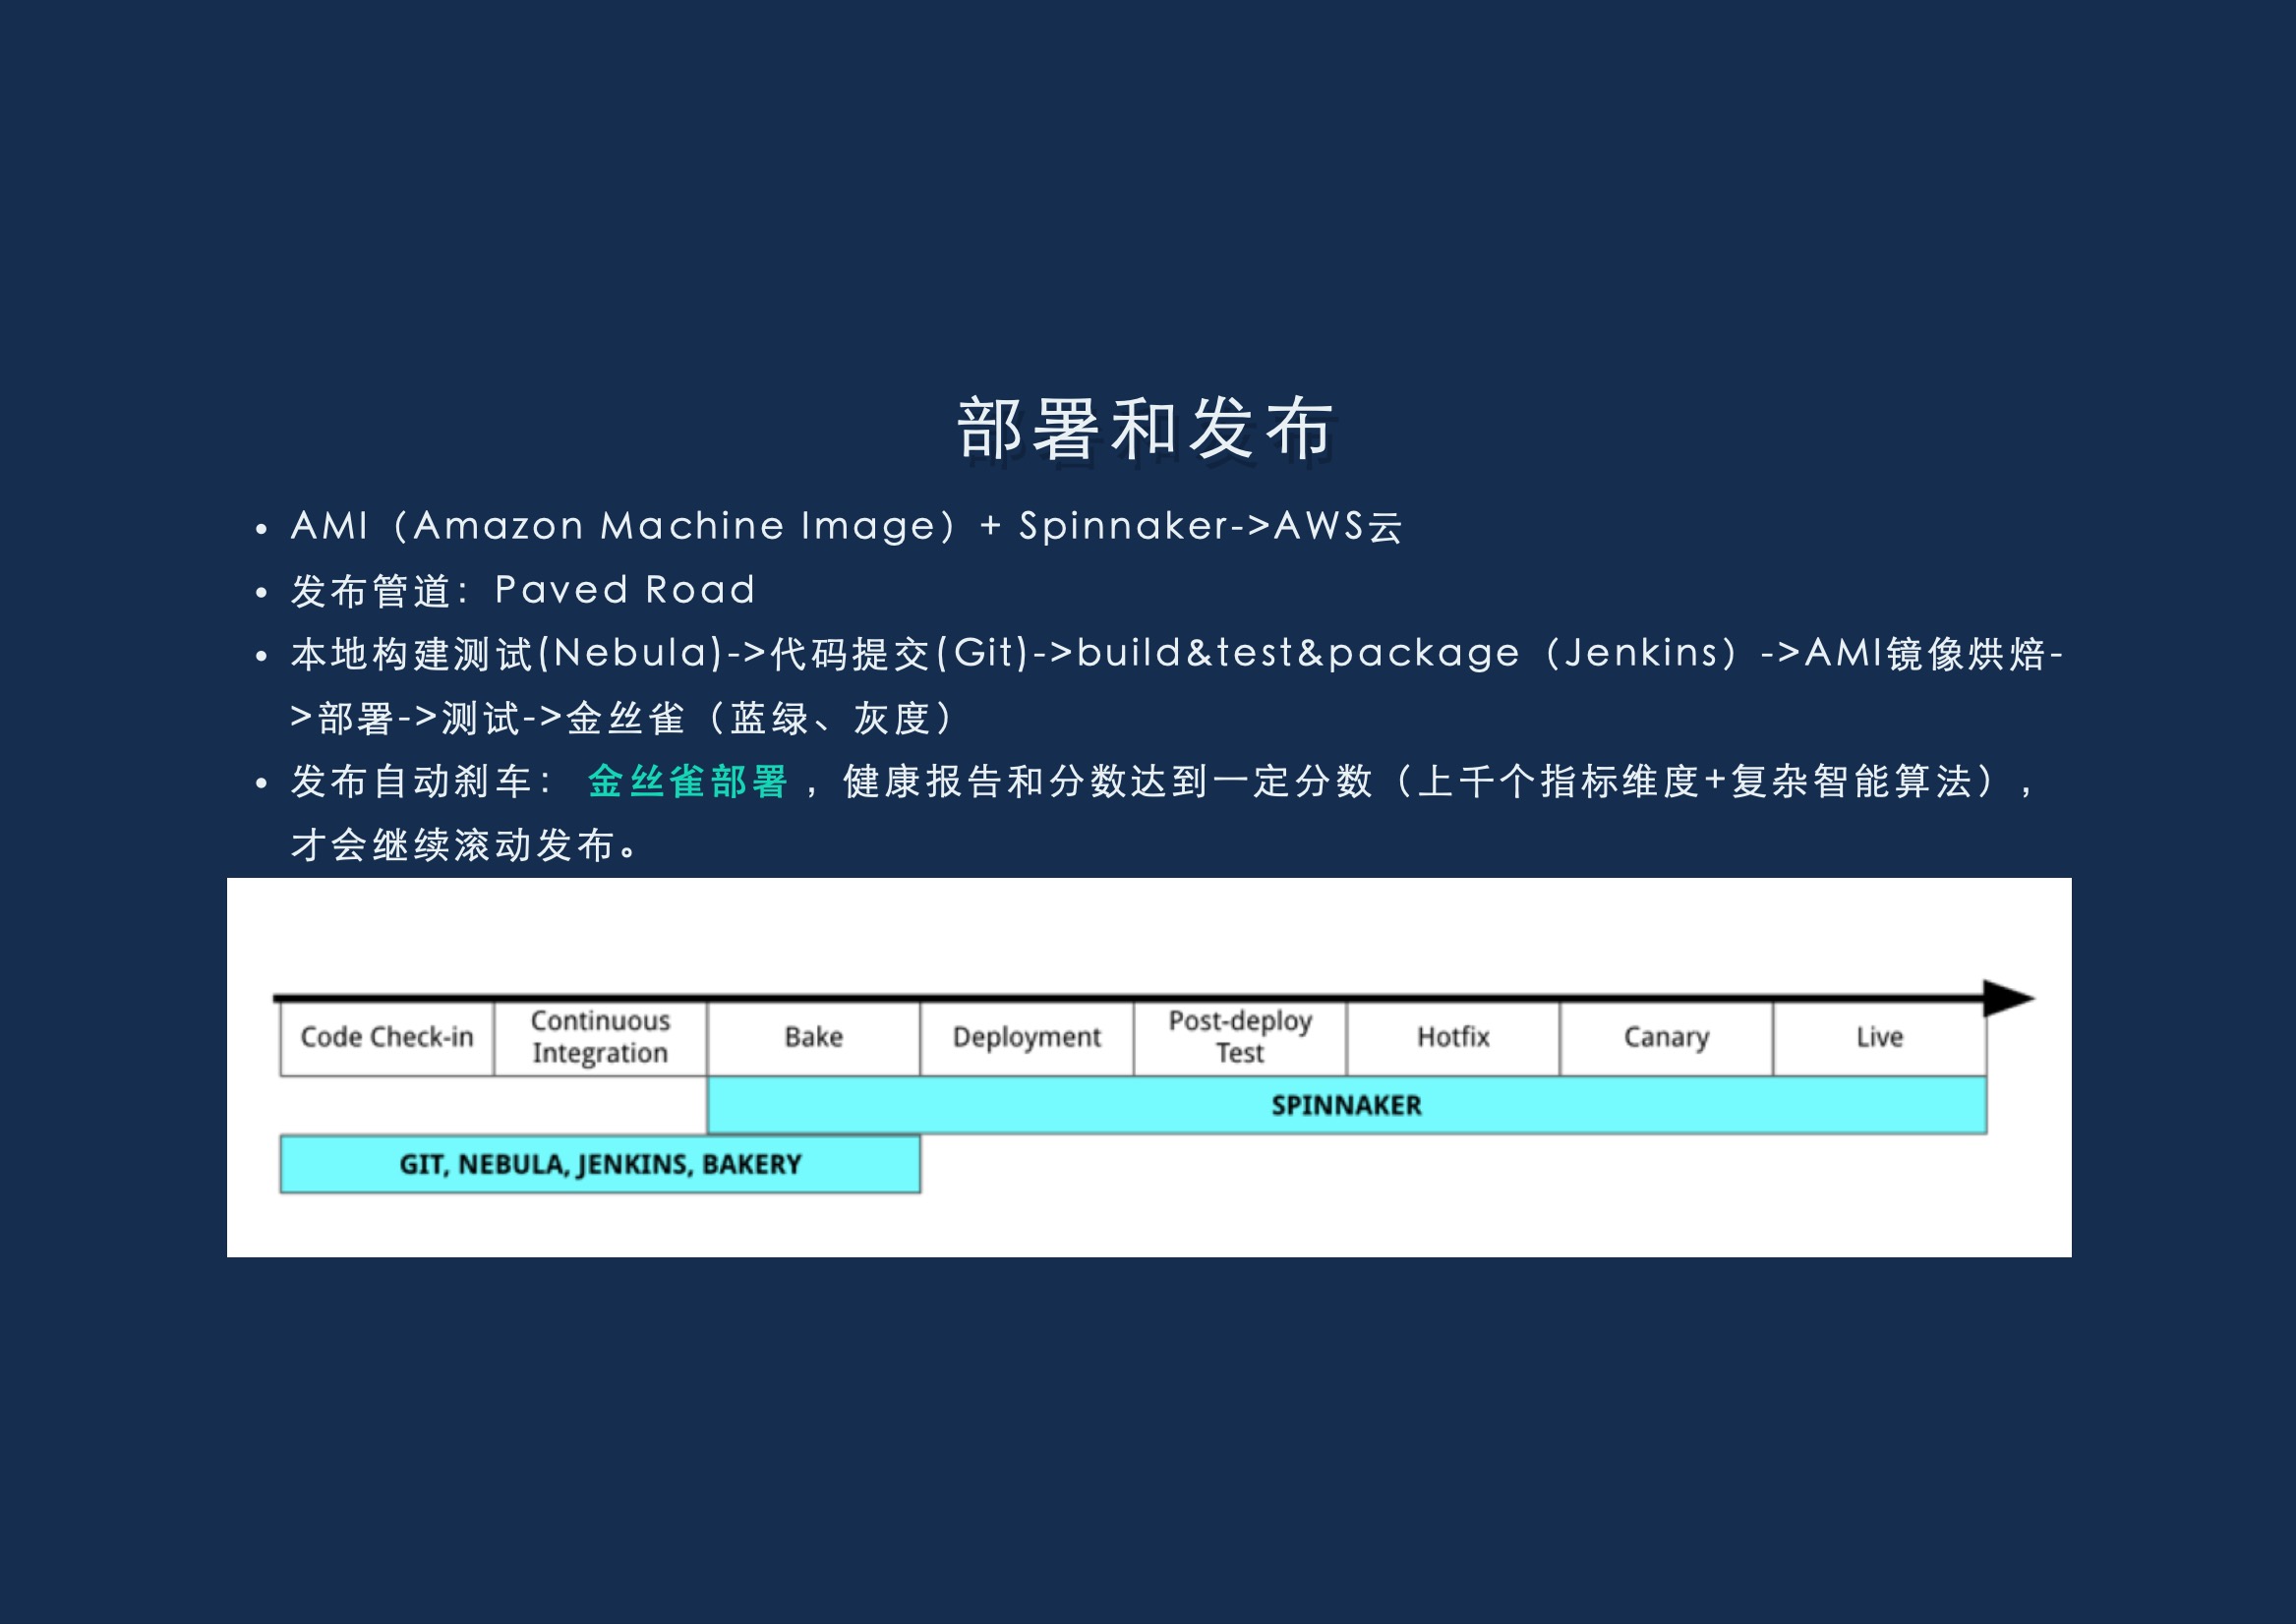Image resolution: width=2296 pixels, height=1624 pixels.
Task: Select the bullet 'AMI (Amazon Machine Image) + Spinnaker->AWS云'
Action: pyautogui.click(x=846, y=526)
